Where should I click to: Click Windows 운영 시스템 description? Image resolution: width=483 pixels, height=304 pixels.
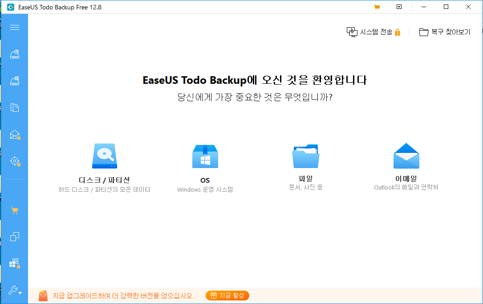[x=205, y=189]
